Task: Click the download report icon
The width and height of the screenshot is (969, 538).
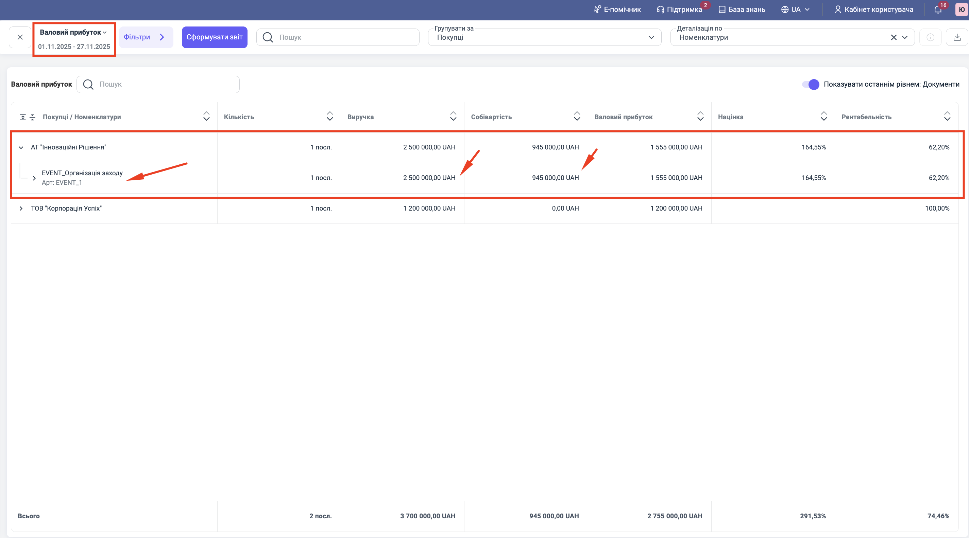Action: [x=957, y=37]
